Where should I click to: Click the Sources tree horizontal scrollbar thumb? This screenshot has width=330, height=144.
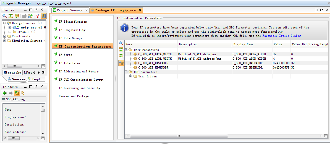click(14, 66)
